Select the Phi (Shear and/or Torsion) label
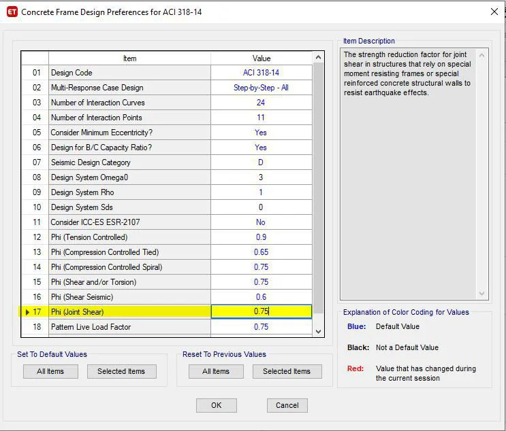The image size is (506, 431). coord(93,282)
